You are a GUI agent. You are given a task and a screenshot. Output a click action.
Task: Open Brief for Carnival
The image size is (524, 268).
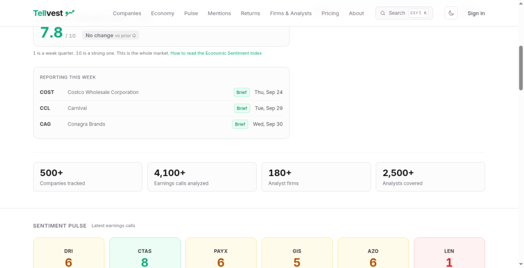click(x=242, y=108)
